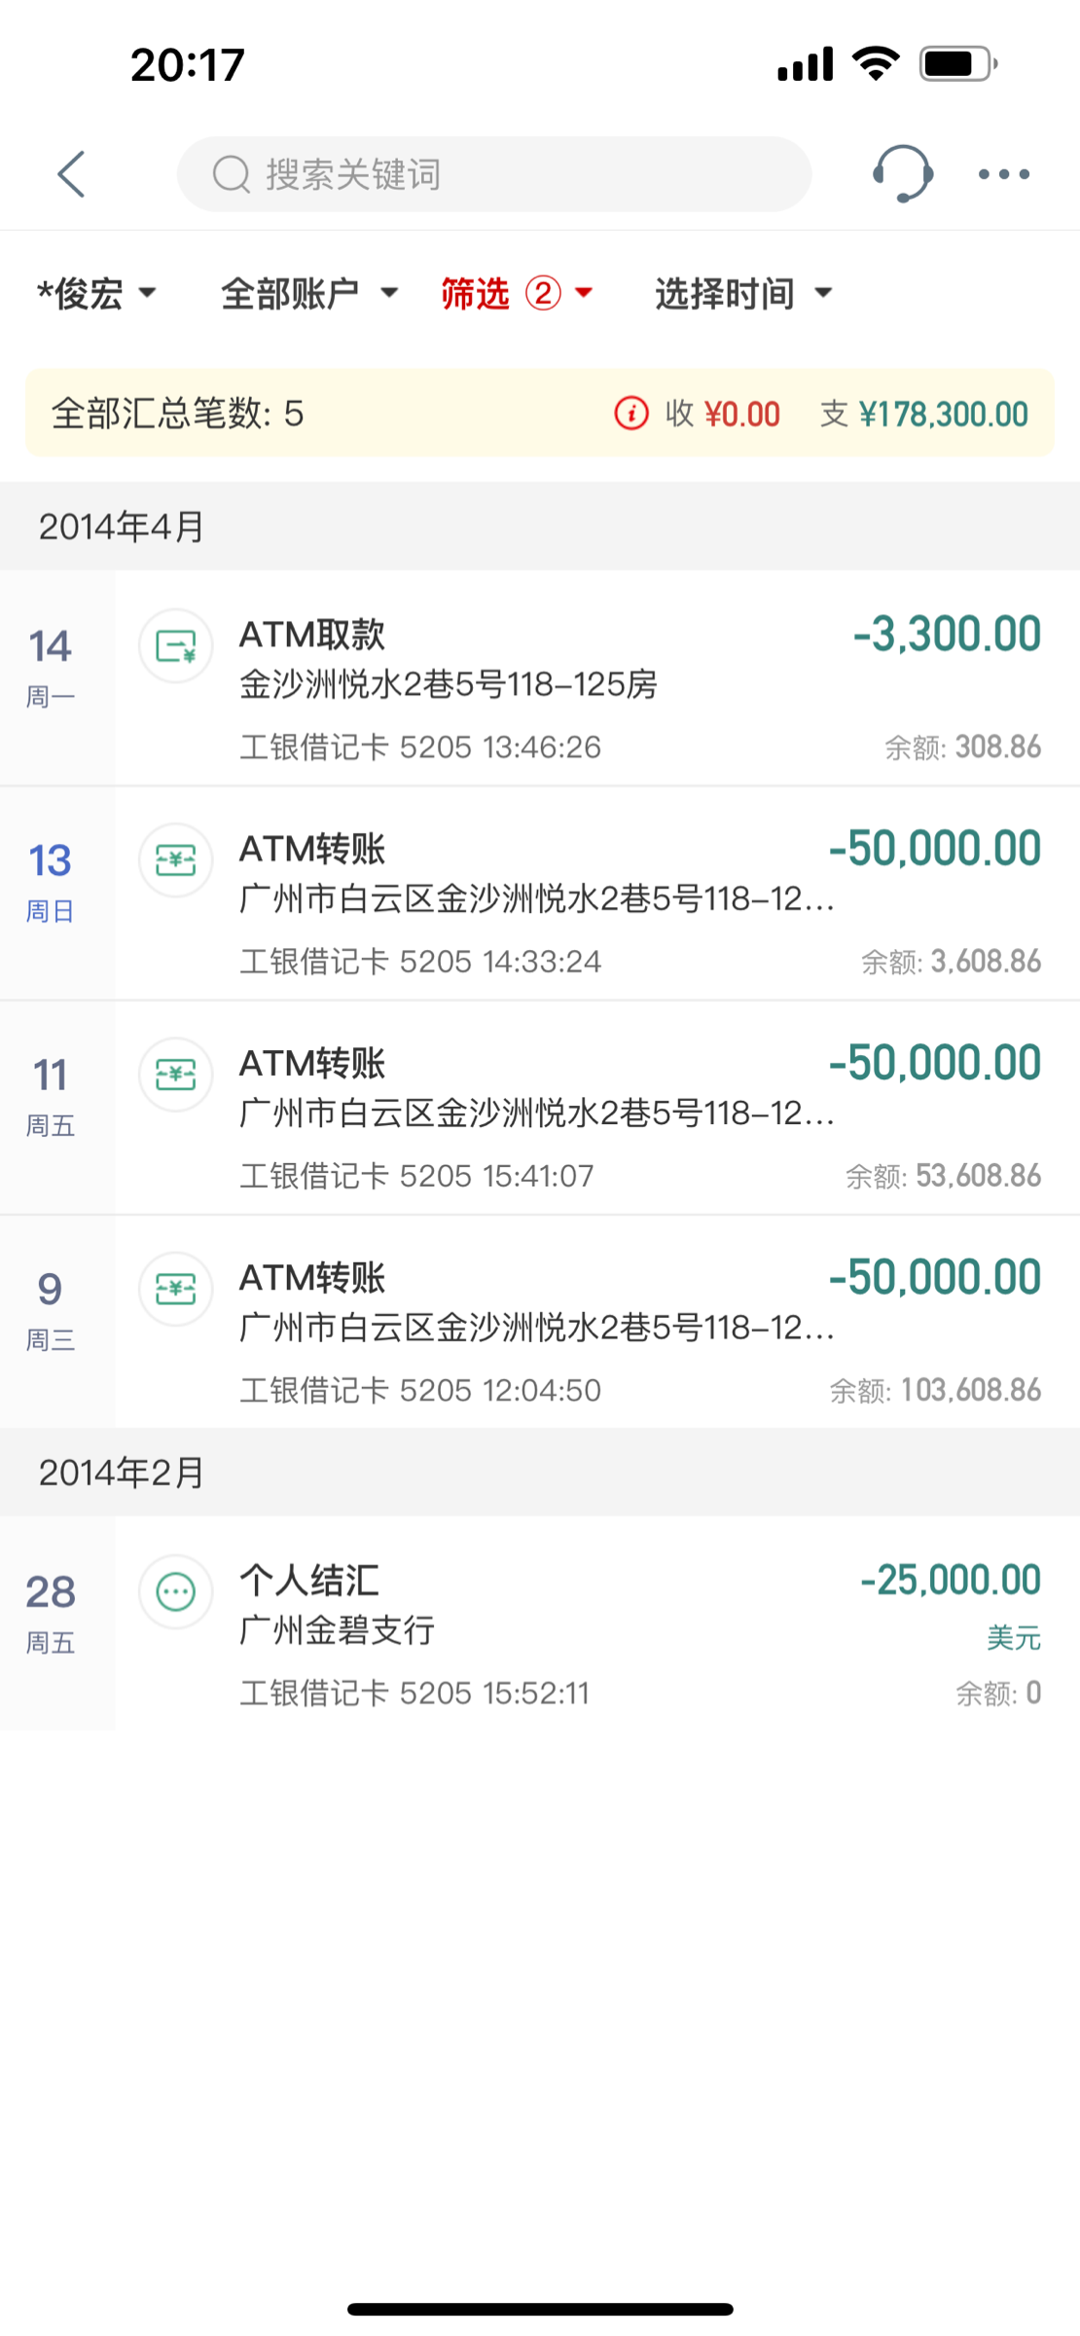This screenshot has height=2336, width=1080.
Task: Select the 2014年2月 month header
Action: 122,1473
